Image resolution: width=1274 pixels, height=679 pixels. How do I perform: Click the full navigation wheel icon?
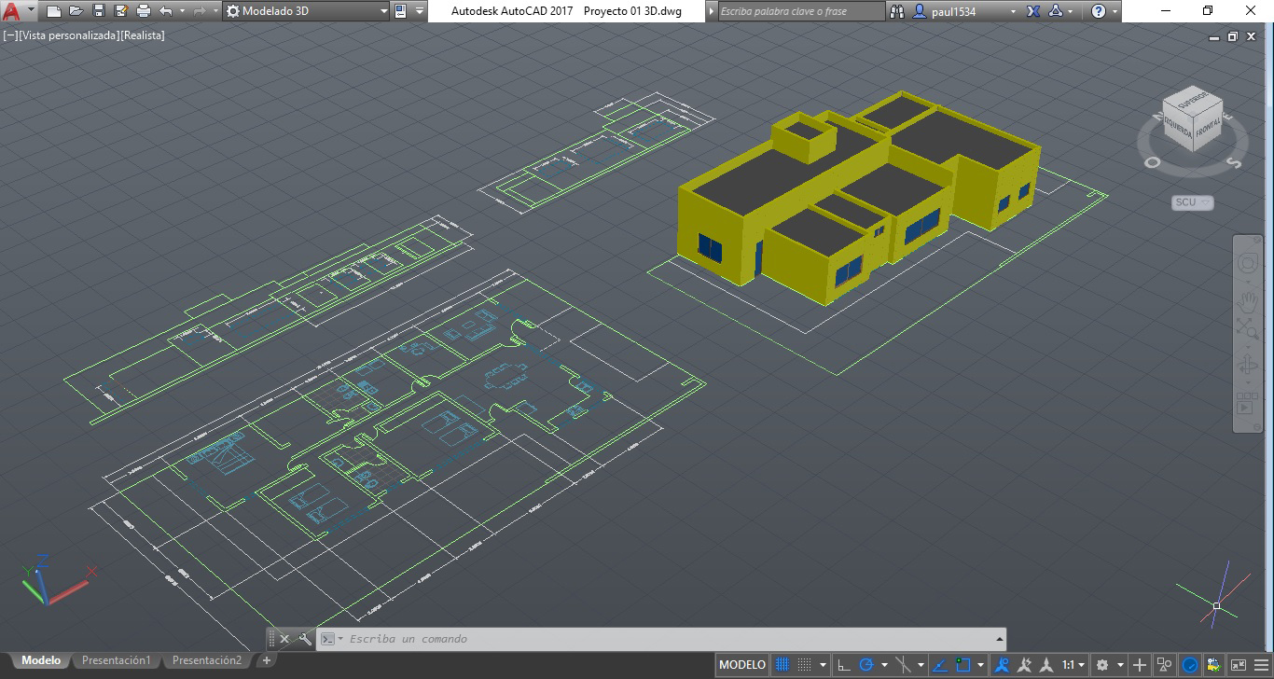click(1248, 263)
